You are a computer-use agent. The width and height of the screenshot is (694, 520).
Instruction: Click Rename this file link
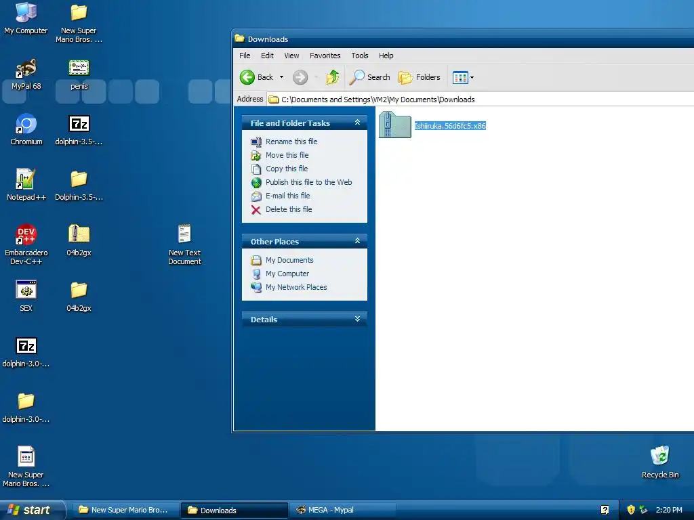coord(291,142)
